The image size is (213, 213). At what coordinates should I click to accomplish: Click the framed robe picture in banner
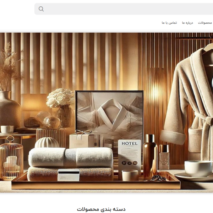(109, 114)
